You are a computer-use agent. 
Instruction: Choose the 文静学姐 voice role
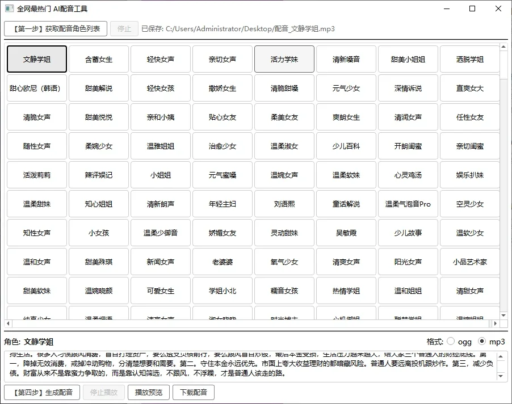[37, 59]
